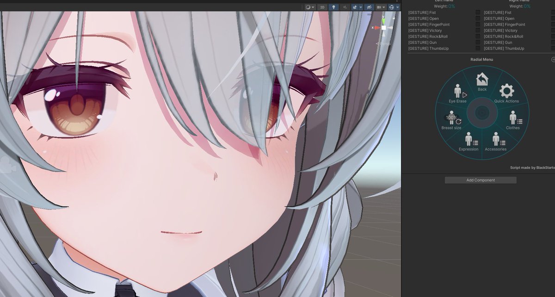Select Eye Erase toggle in Radial Menu
This screenshot has width=555, height=297.
click(x=458, y=94)
